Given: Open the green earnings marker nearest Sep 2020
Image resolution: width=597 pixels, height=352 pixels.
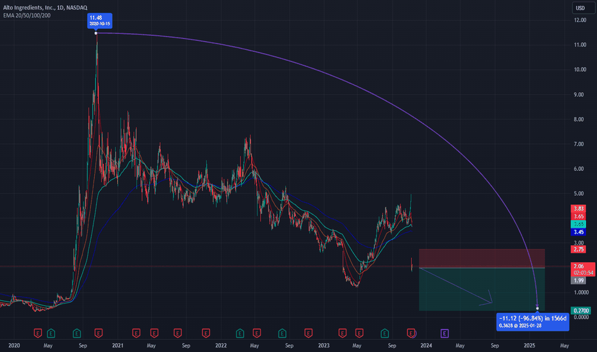Looking at the screenshot, I should (76, 333).
